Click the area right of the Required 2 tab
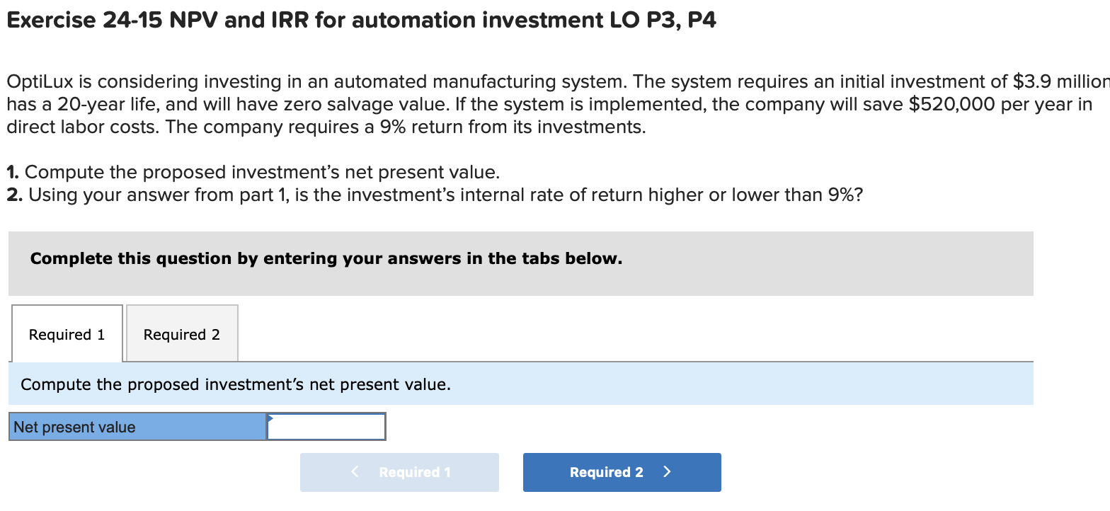The height and width of the screenshot is (511, 1110). coord(496,333)
